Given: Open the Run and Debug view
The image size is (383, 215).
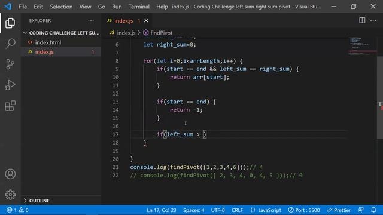Looking at the screenshot, I should click(10, 85).
